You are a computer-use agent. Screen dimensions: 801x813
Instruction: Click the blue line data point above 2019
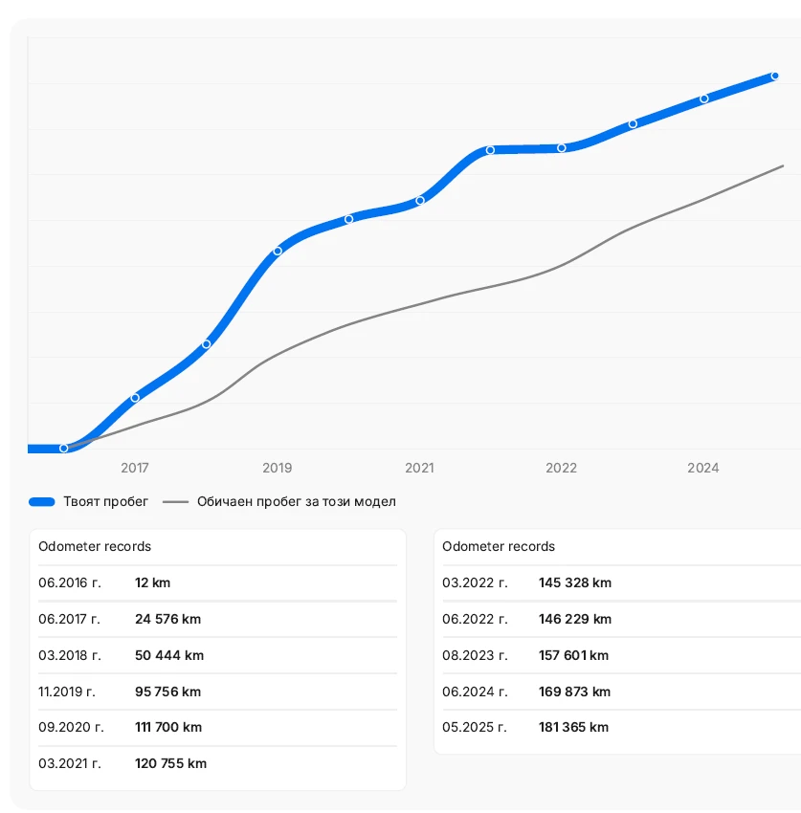(278, 251)
